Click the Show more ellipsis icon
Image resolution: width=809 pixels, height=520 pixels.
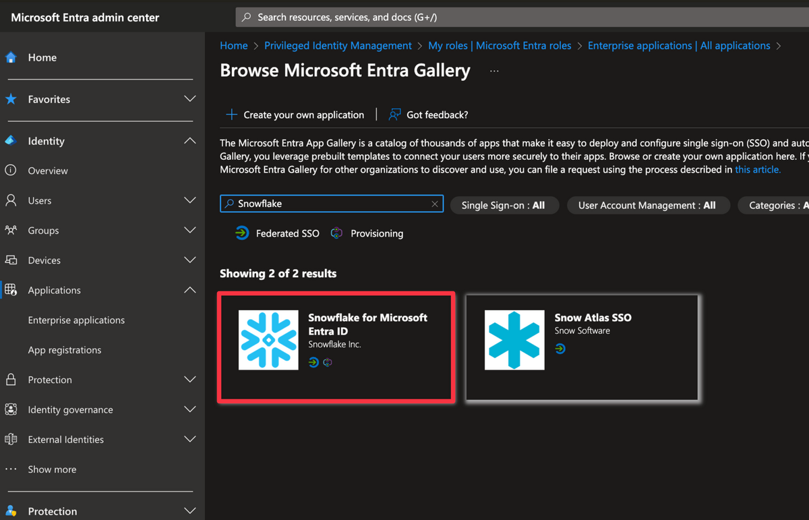(x=11, y=469)
